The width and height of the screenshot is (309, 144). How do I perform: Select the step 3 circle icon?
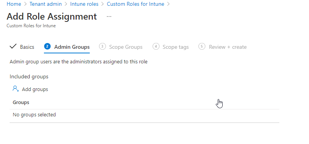(x=102, y=46)
